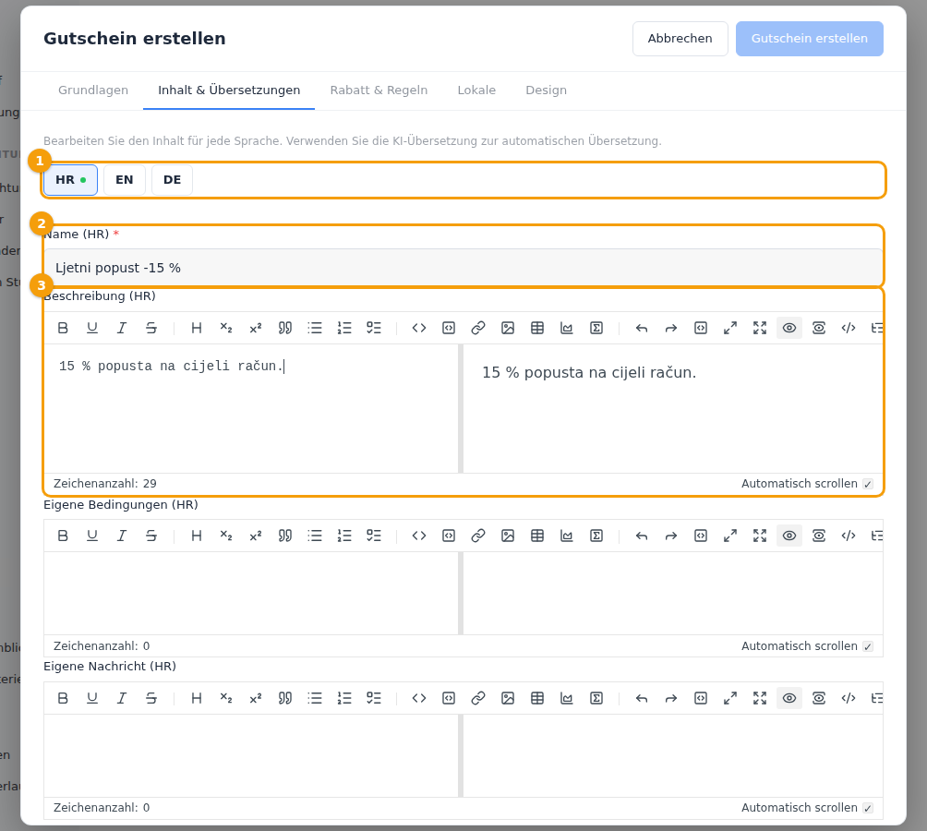The width and height of the screenshot is (927, 831).
Task: Insert chart diagram in Beschreibung editor
Action: point(567,328)
